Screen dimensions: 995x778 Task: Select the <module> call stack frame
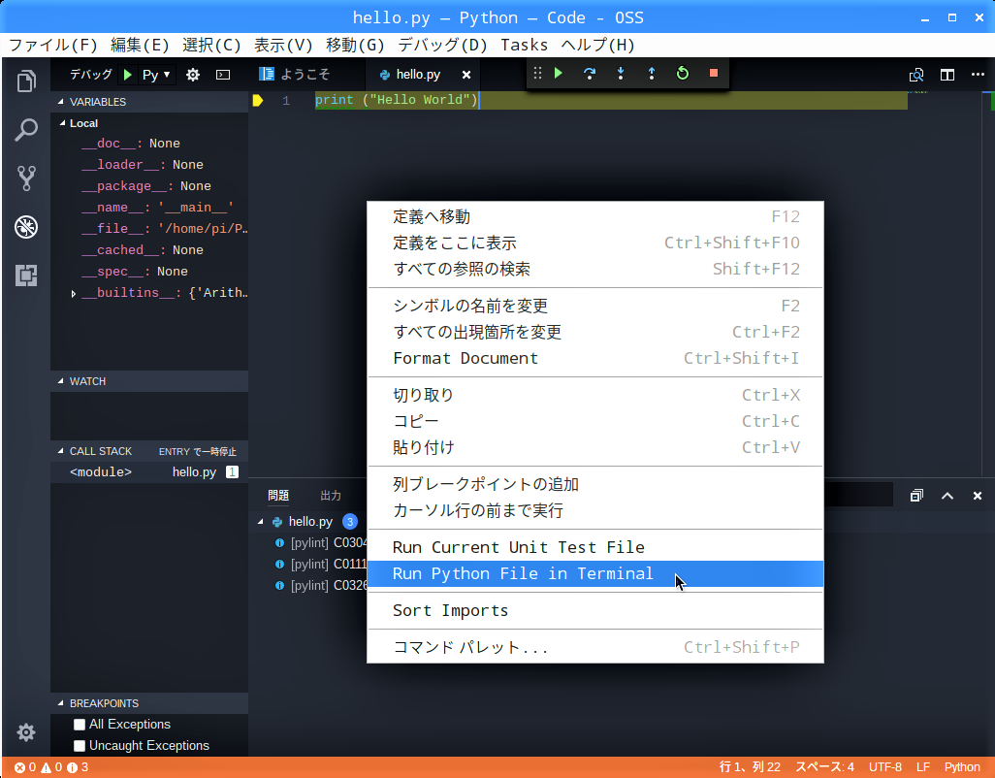(149, 472)
